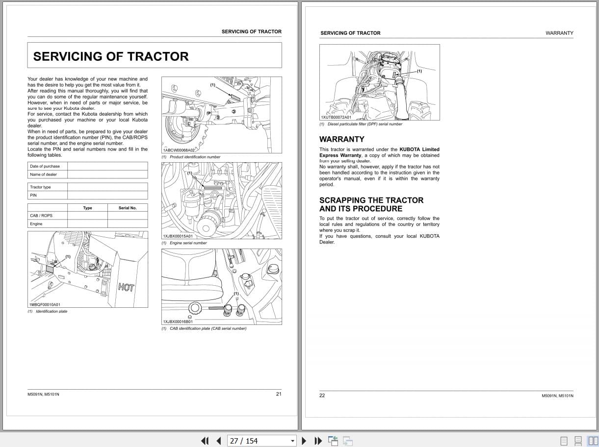Click the identification plate figure with HOT label

(88, 270)
